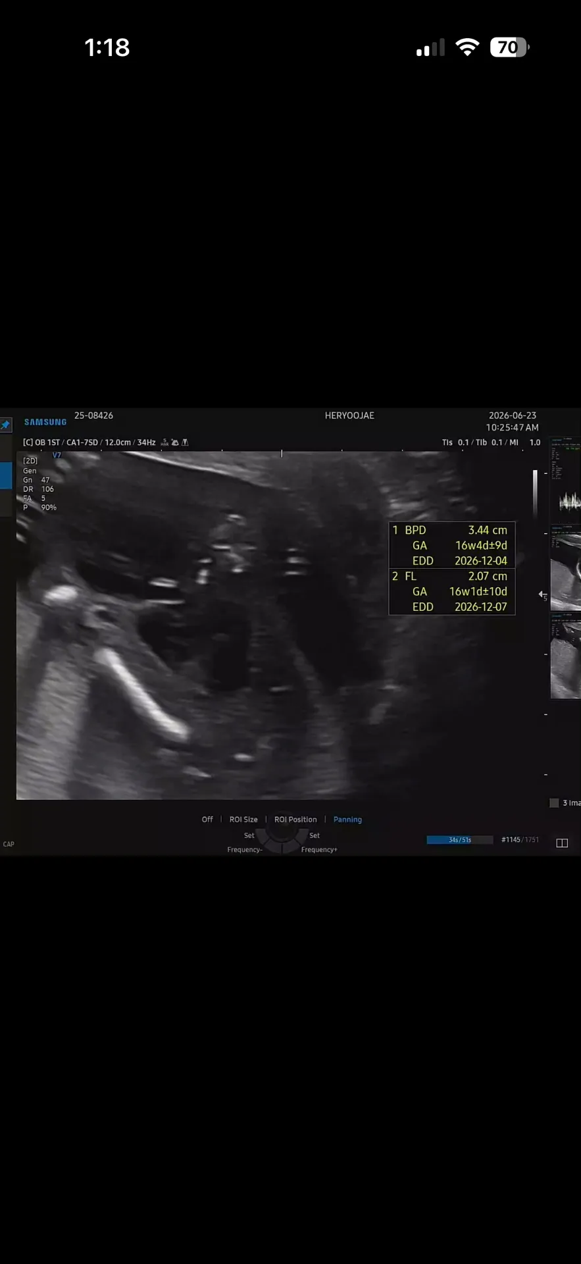Click Frequency+ control label
The height and width of the screenshot is (1264, 581).
click(319, 850)
